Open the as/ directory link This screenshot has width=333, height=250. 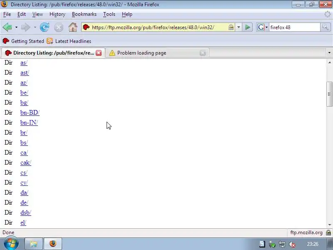coord(24,63)
